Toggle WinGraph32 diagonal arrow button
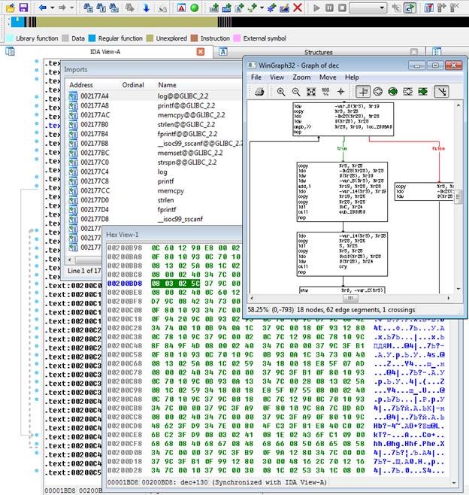Screen dimensions: 469x495 point(441,92)
